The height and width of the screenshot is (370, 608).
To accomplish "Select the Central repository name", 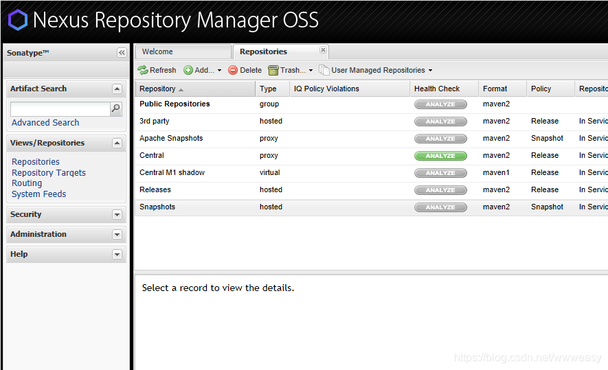I will click(152, 155).
